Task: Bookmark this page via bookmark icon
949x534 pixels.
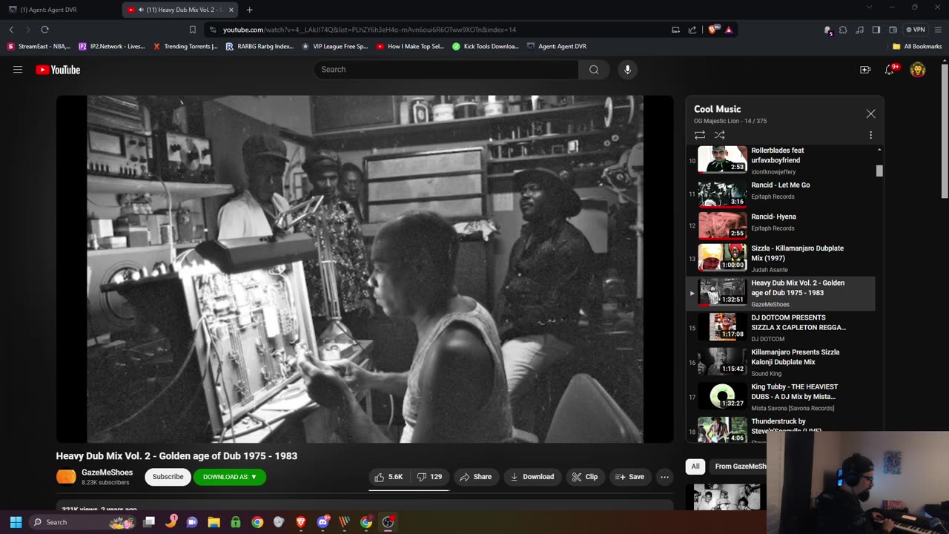Action: (192, 30)
